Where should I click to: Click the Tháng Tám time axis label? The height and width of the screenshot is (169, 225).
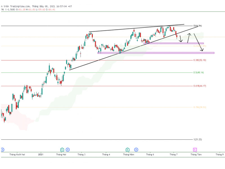(x=196, y=154)
